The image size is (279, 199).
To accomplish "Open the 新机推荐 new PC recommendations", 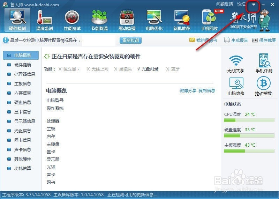I will pos(182,20).
